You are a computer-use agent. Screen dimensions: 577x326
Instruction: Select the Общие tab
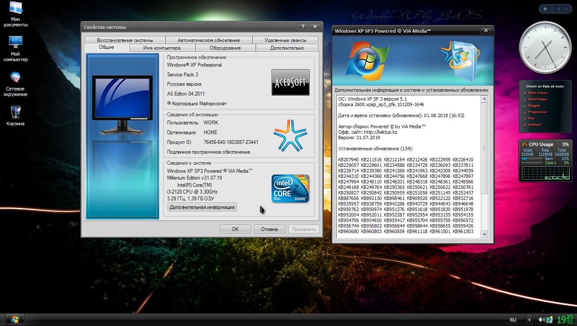point(106,48)
